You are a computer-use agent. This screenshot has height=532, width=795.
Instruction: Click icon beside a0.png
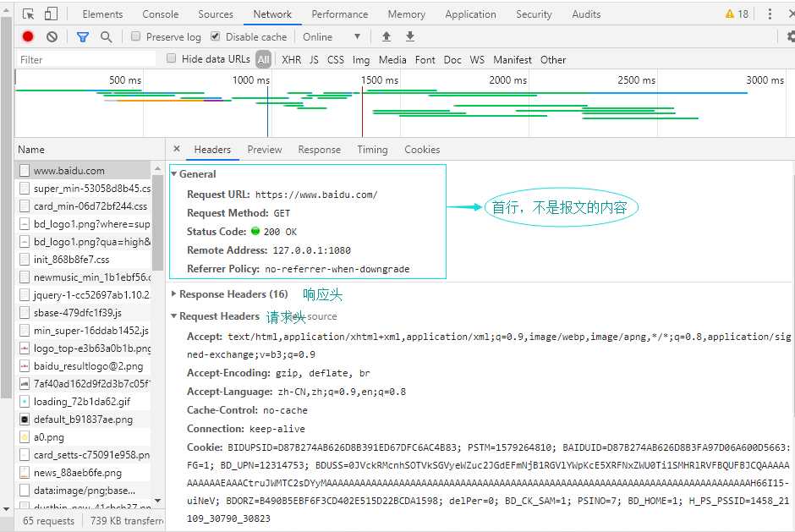coord(25,436)
